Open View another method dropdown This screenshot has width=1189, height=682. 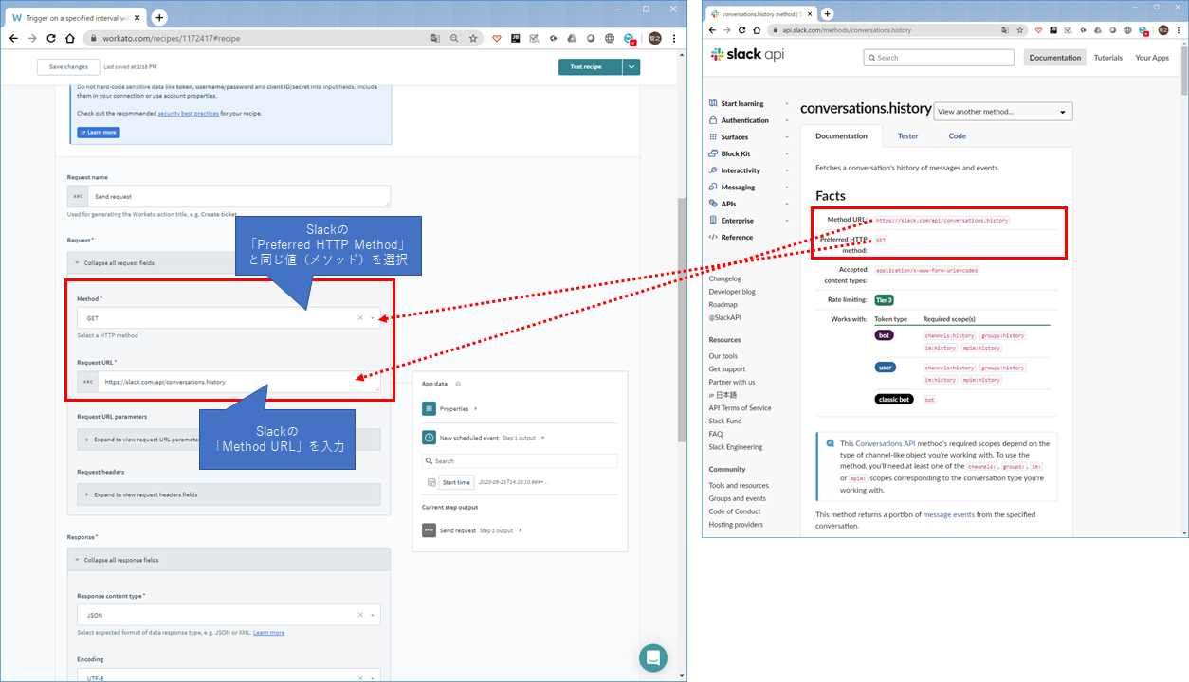pos(1002,112)
